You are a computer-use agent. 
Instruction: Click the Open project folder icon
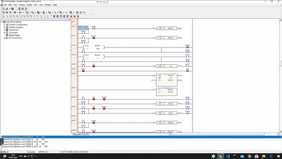(x=7, y=9)
